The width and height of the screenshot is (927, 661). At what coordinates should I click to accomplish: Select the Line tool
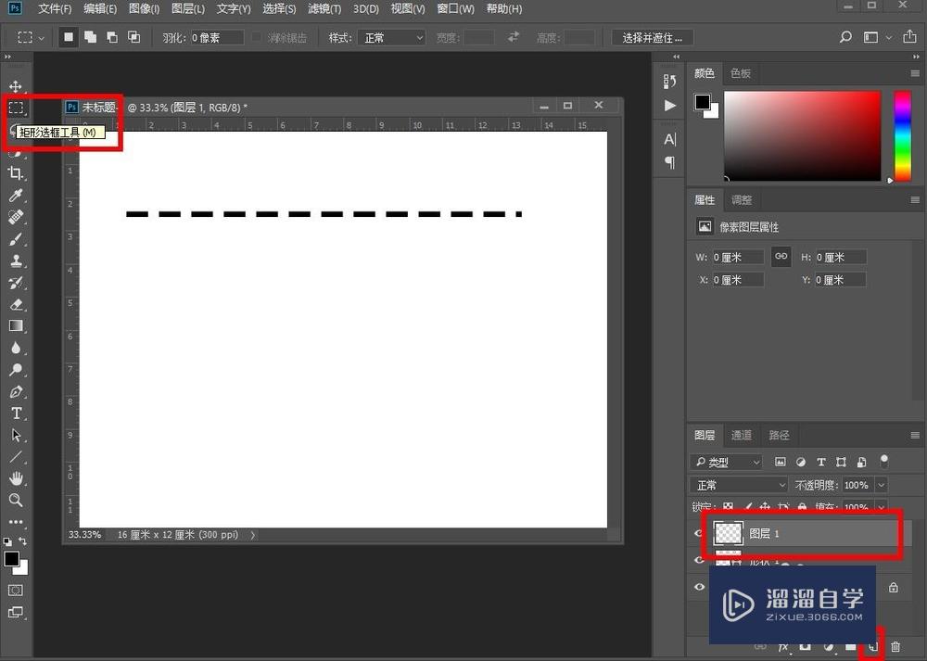point(16,456)
